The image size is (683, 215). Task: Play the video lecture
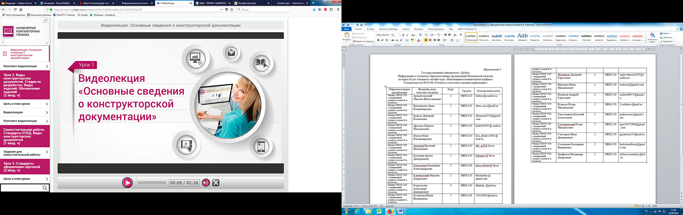[127, 183]
